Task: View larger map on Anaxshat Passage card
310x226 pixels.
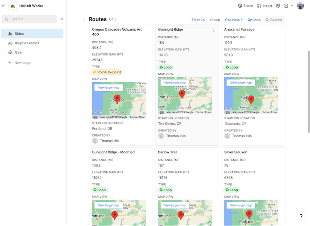Action: [241, 83]
